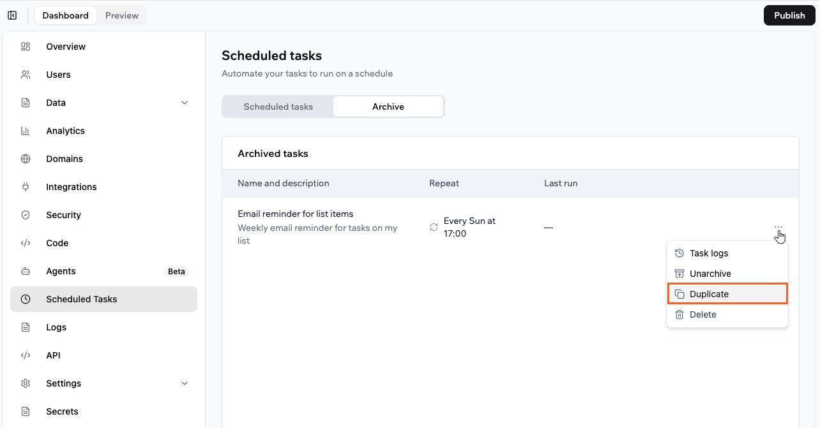This screenshot has width=820, height=428.
Task: Select the Users people icon
Action: 26,74
